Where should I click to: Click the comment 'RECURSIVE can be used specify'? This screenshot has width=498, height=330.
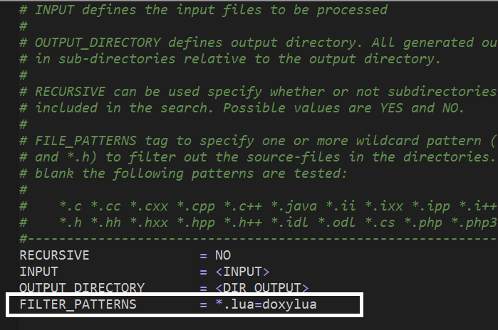(259, 92)
